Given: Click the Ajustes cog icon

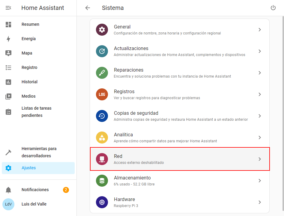Looking at the screenshot, I should click(8, 168).
